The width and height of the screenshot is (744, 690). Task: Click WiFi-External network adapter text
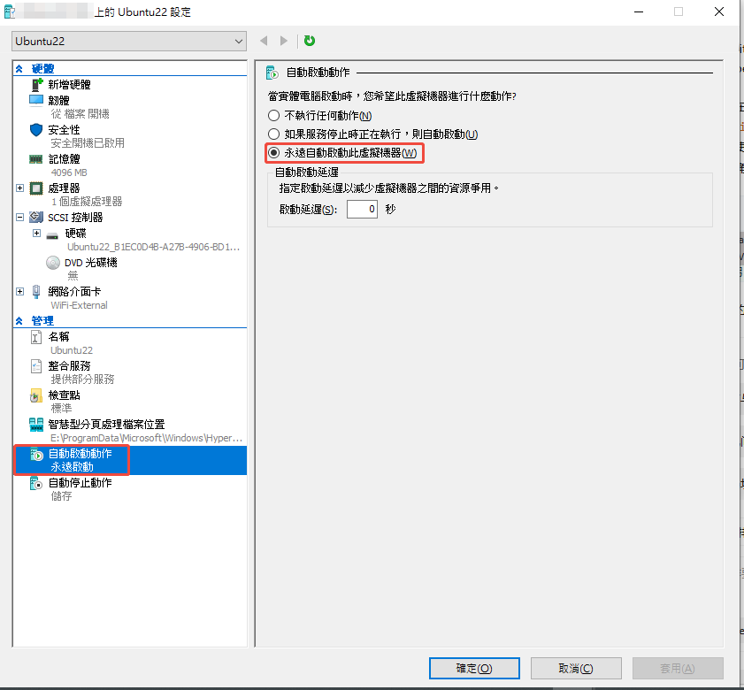pos(80,305)
